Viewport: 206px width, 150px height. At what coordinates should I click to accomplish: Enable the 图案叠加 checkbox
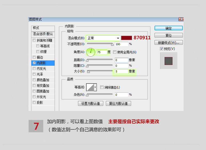(x=34, y=91)
